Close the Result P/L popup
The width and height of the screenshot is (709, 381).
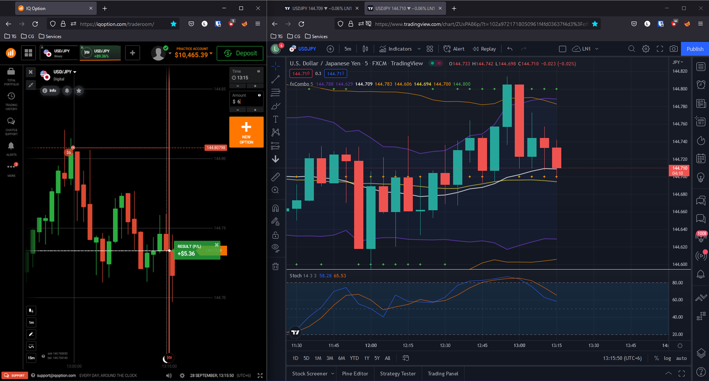coord(217,244)
